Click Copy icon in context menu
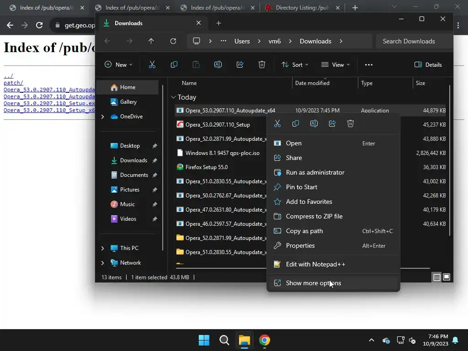The width and height of the screenshot is (468, 351). pyautogui.click(x=296, y=123)
